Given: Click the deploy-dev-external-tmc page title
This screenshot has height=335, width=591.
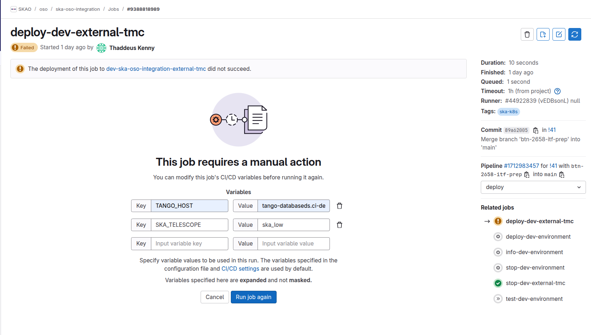Looking at the screenshot, I should (77, 32).
